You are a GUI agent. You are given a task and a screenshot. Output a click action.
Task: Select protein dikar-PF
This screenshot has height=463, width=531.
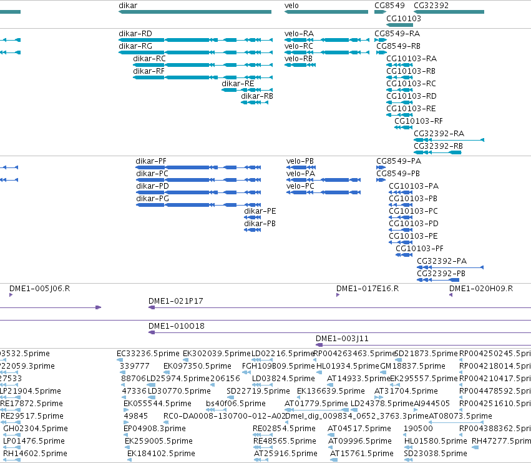[151, 161]
